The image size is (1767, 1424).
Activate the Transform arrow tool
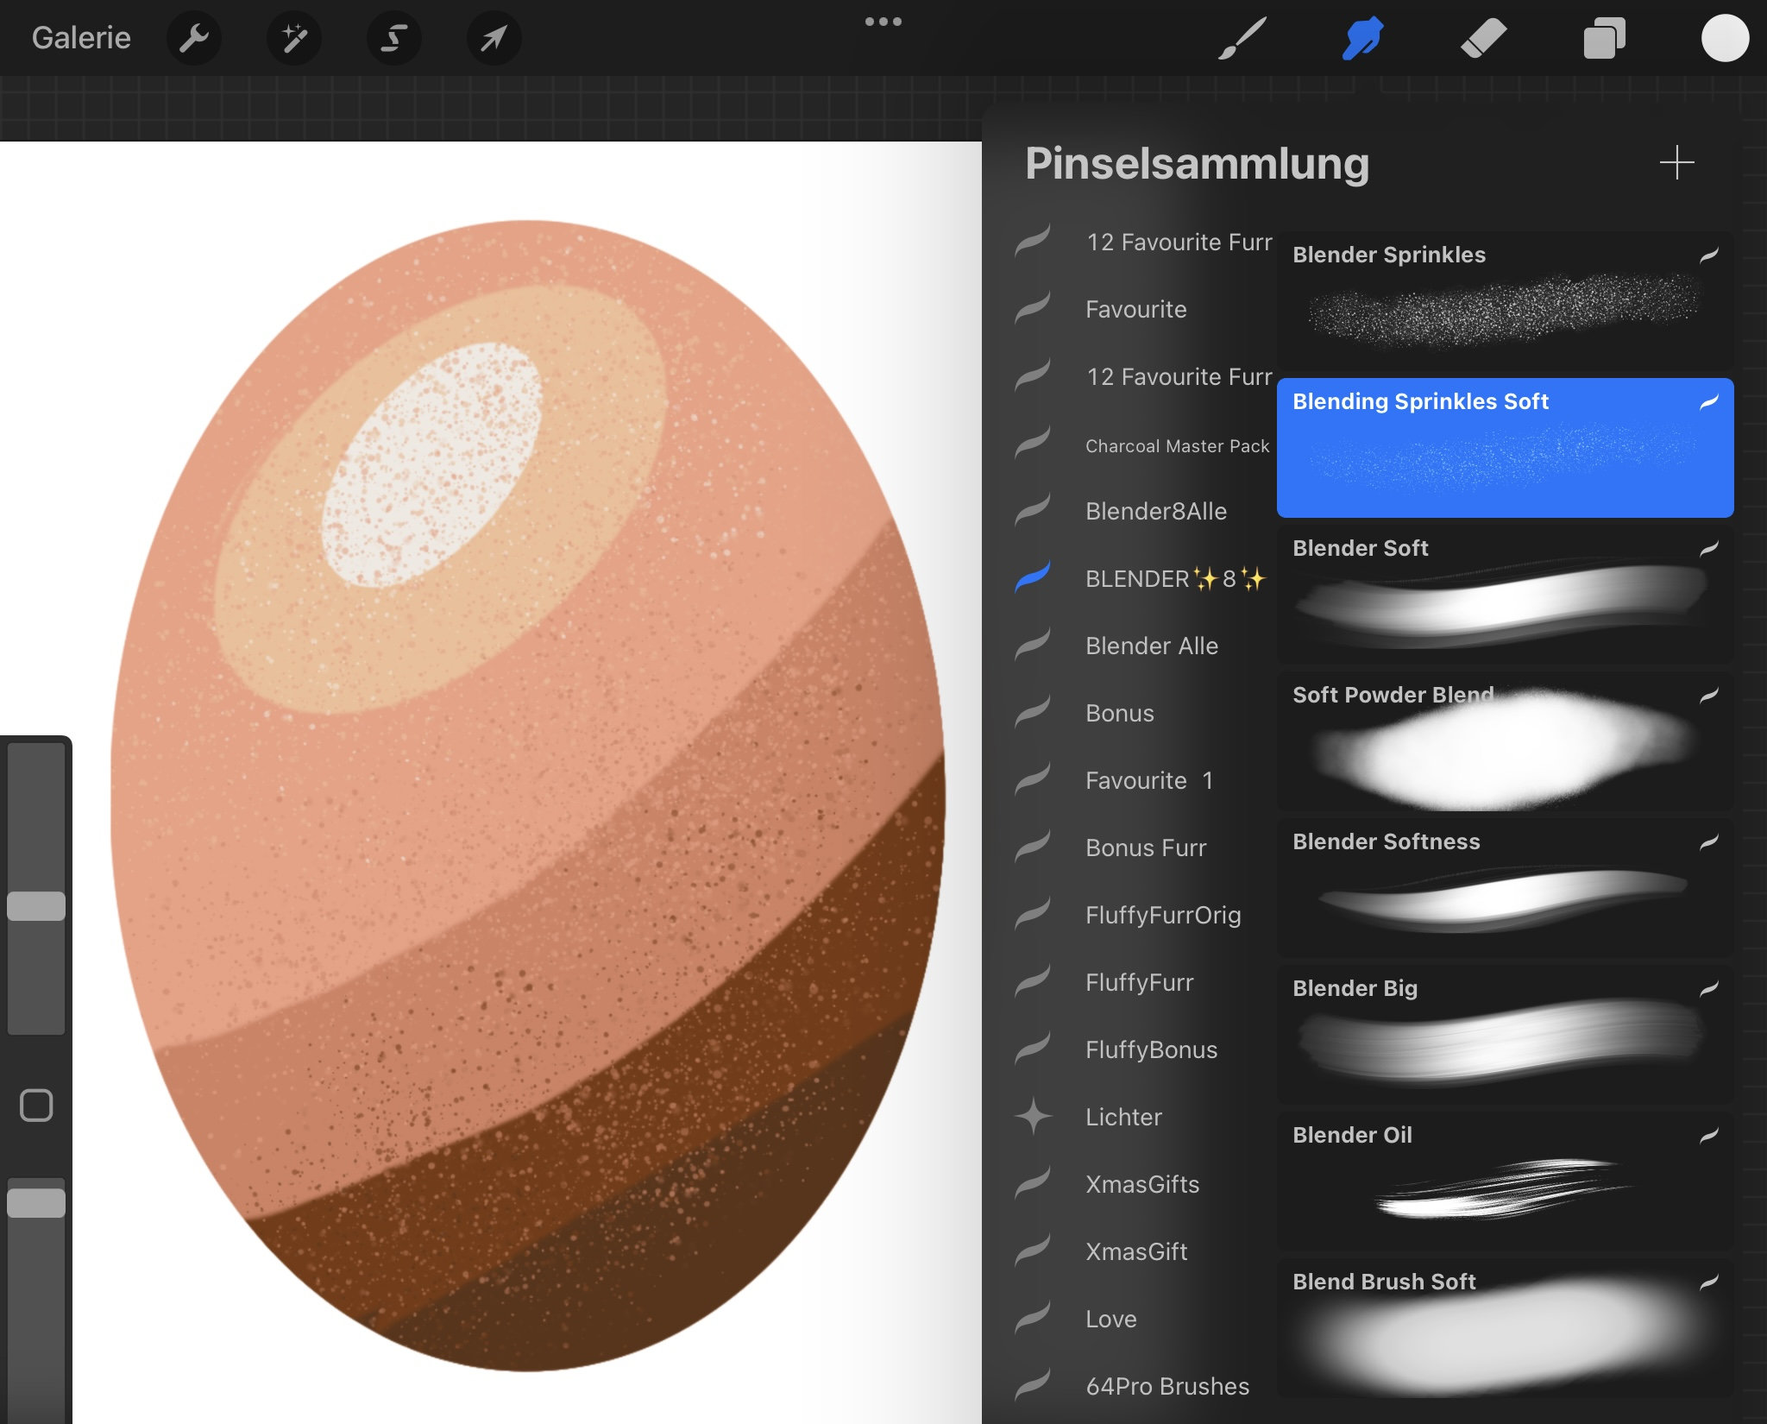[494, 38]
